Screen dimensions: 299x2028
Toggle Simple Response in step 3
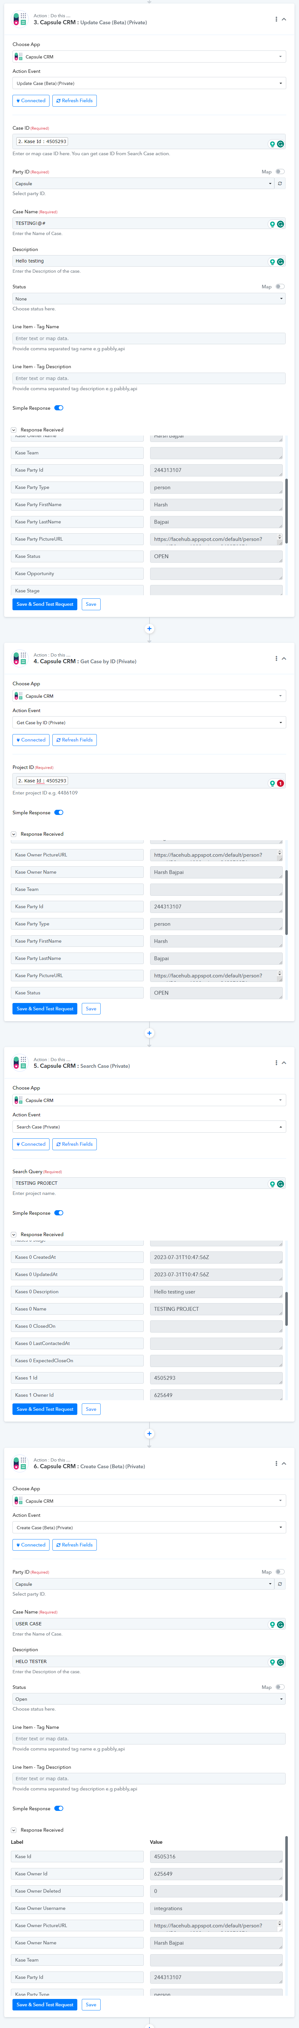(59, 408)
